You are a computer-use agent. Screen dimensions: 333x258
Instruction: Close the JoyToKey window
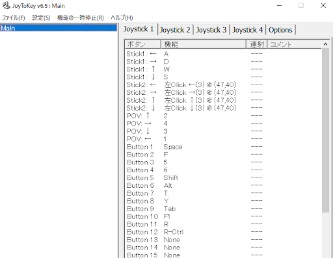tap(323, 5)
